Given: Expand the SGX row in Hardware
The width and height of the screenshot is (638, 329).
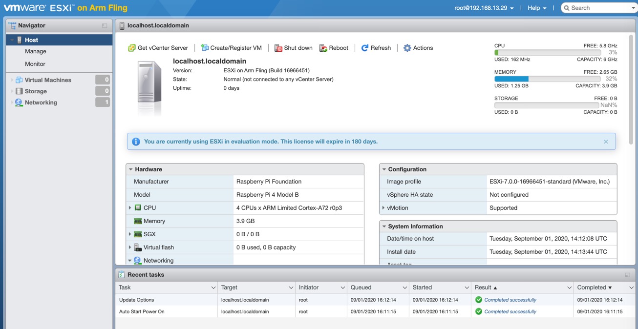Looking at the screenshot, I should coord(130,234).
